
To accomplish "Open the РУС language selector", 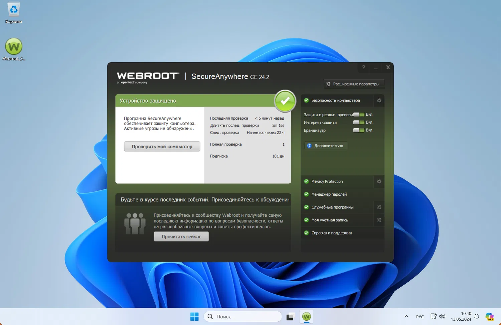I will 420,316.
